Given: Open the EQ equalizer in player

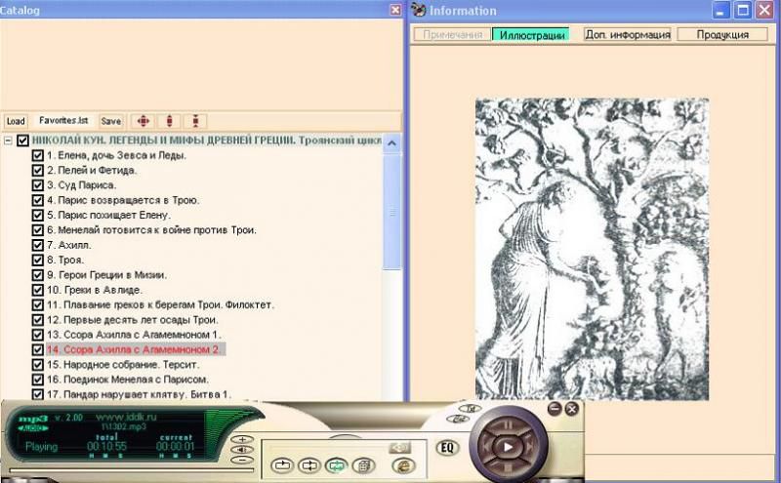Looking at the screenshot, I should (x=447, y=448).
